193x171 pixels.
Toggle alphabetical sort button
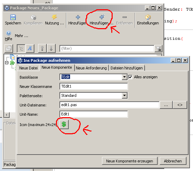(30, 48)
